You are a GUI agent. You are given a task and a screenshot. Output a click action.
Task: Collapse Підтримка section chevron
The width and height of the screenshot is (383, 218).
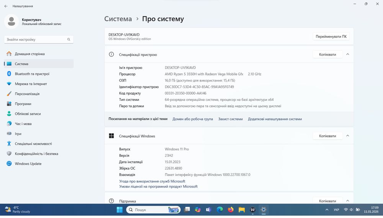point(348,201)
